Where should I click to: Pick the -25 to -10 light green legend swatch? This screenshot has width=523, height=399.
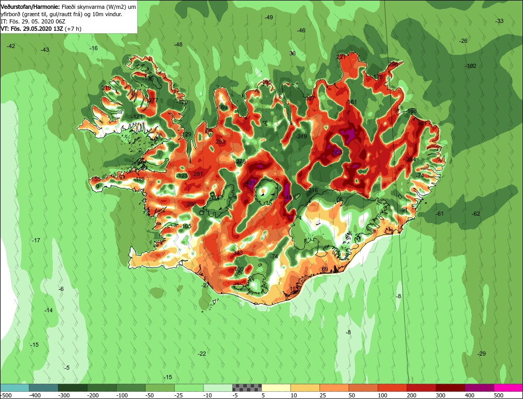[189, 388]
